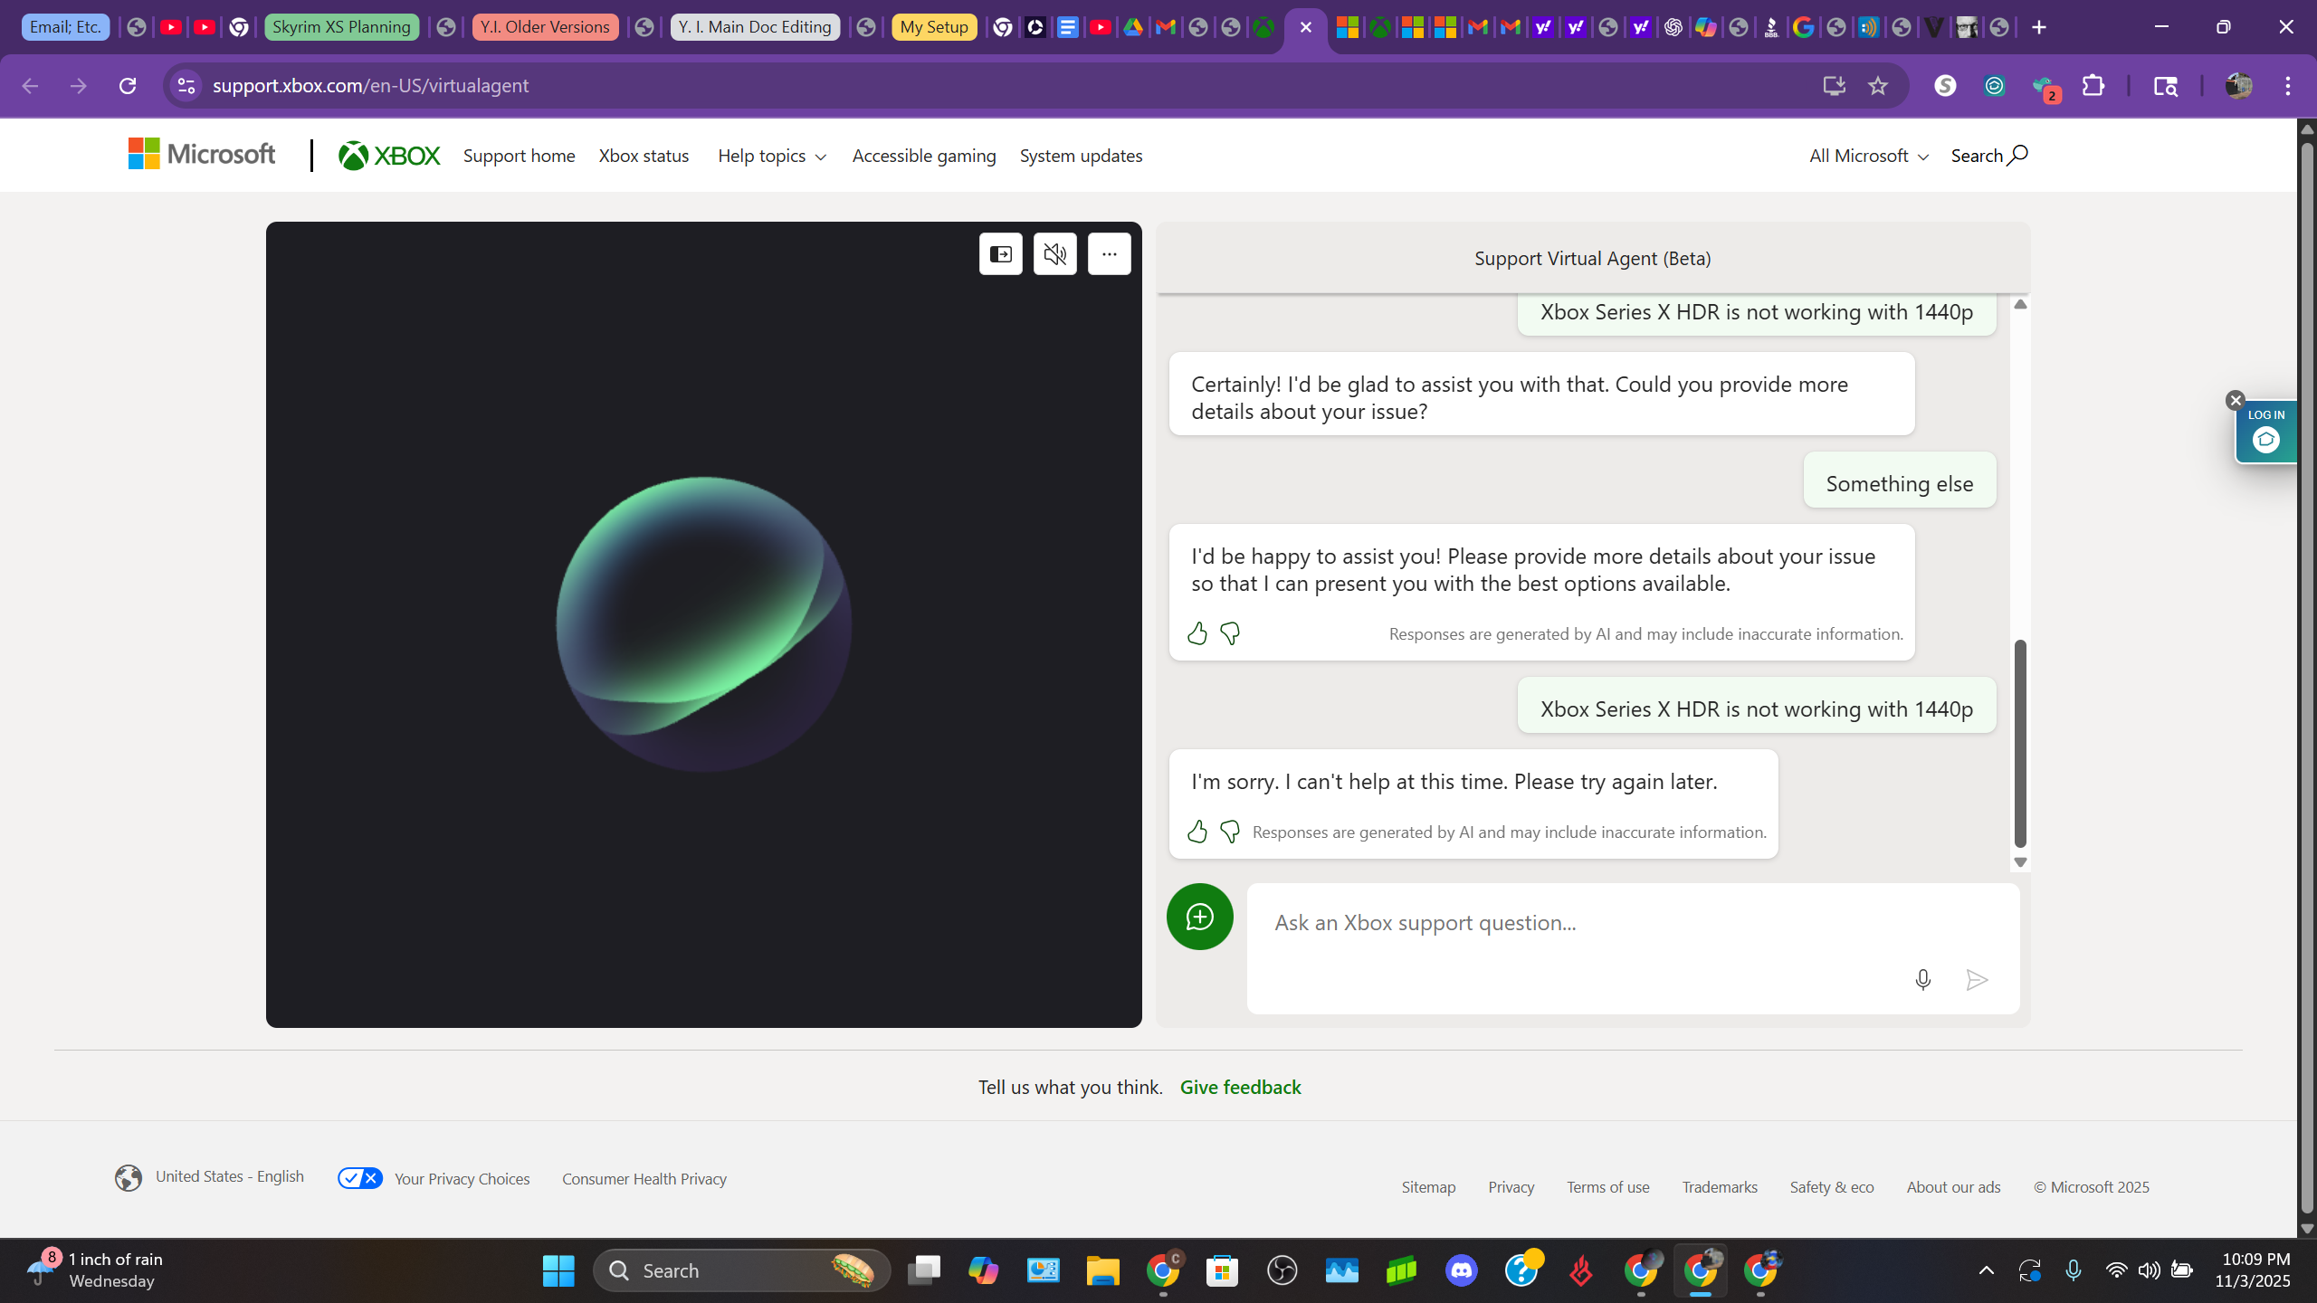The image size is (2317, 1303).
Task: Open the site Search
Action: (x=1989, y=156)
